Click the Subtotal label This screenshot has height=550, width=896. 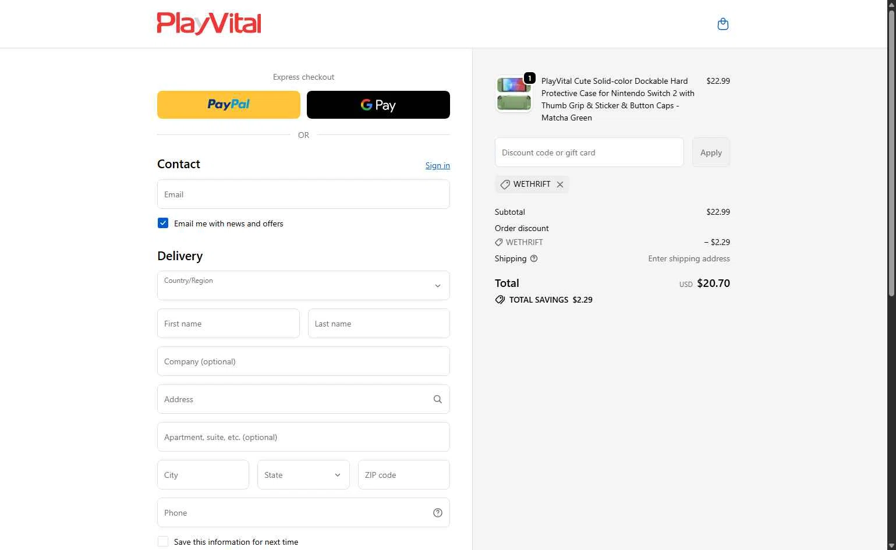(510, 212)
